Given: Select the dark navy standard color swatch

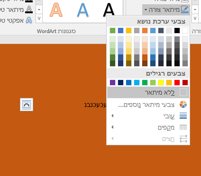Looking at the screenshot, I should coord(120,82).
